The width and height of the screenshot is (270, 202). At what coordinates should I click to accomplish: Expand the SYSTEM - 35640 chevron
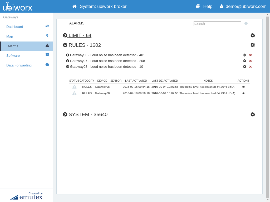(x=65, y=115)
